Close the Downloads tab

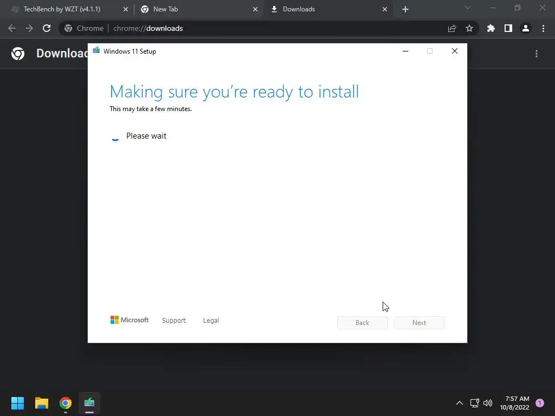[x=385, y=9]
